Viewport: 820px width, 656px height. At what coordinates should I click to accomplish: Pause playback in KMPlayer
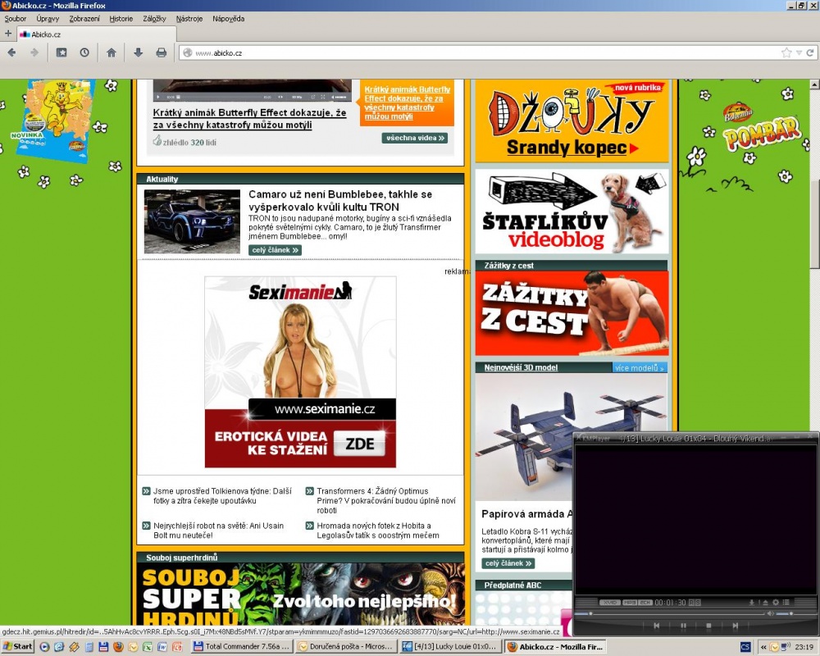click(683, 626)
